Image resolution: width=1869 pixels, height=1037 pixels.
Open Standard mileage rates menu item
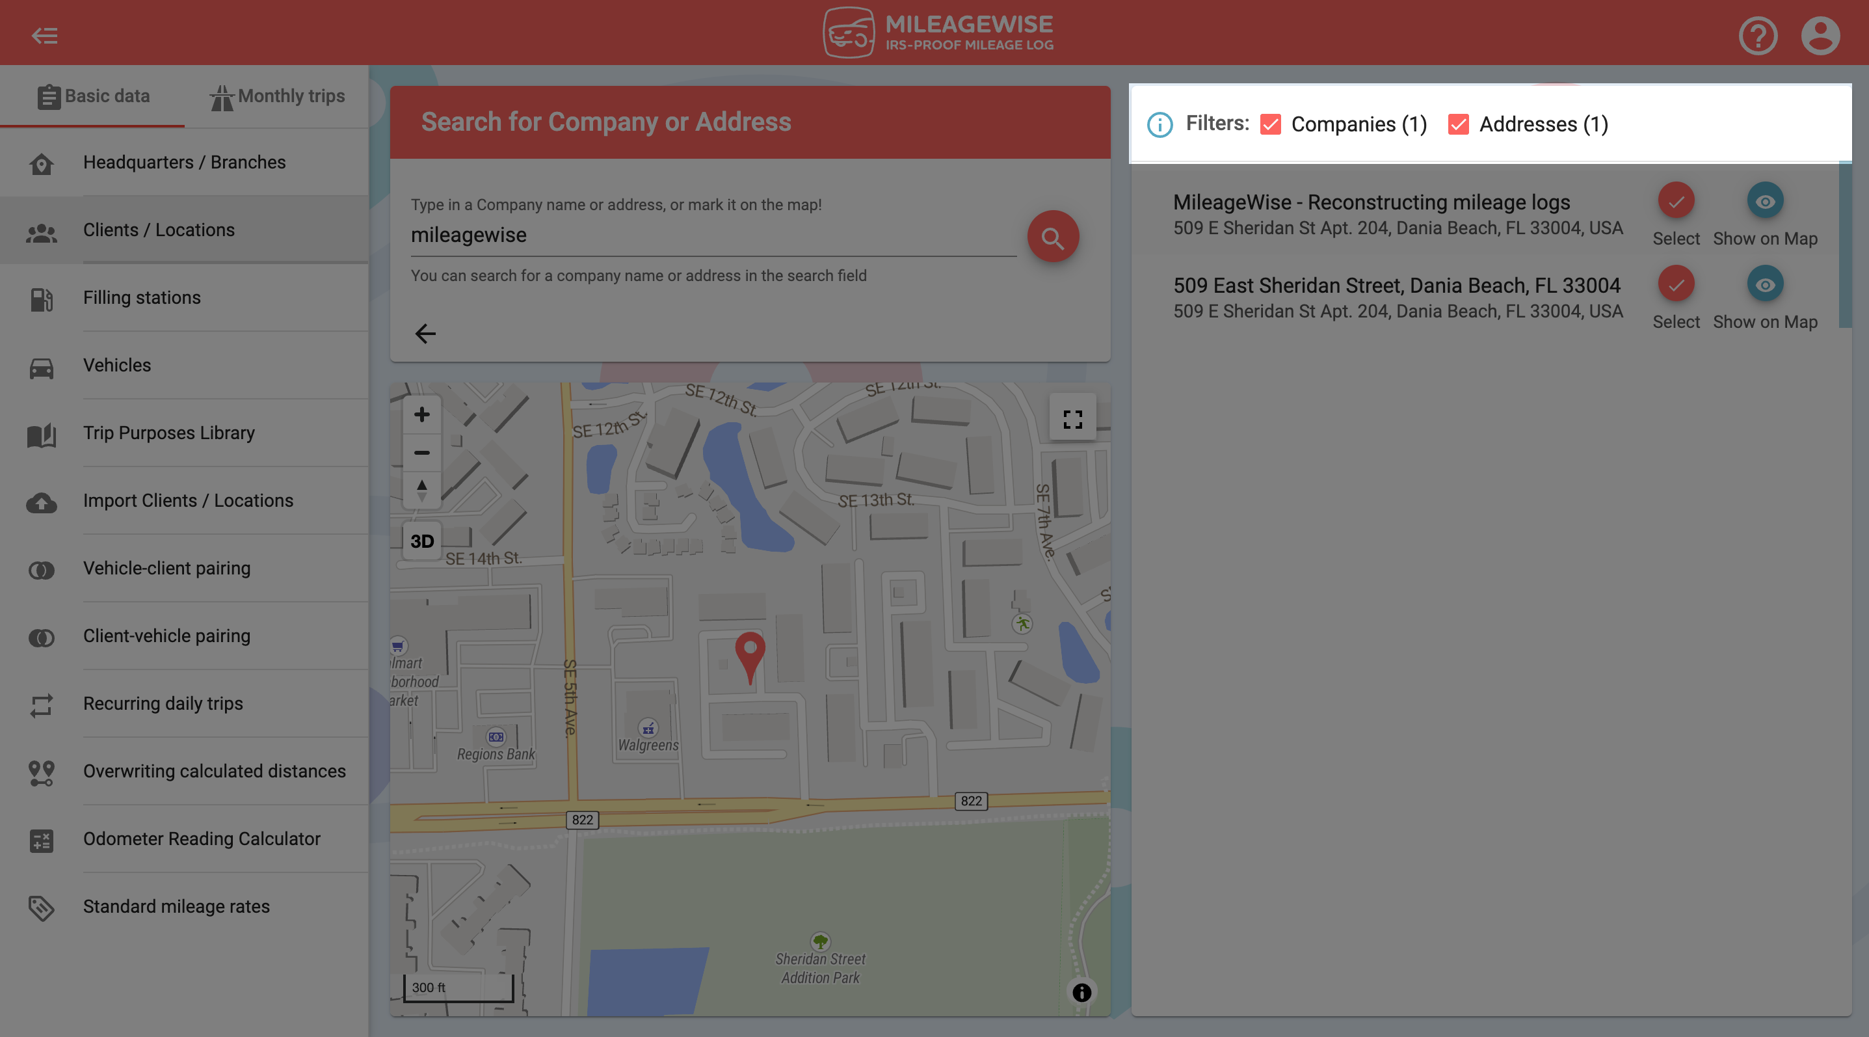[184, 906]
